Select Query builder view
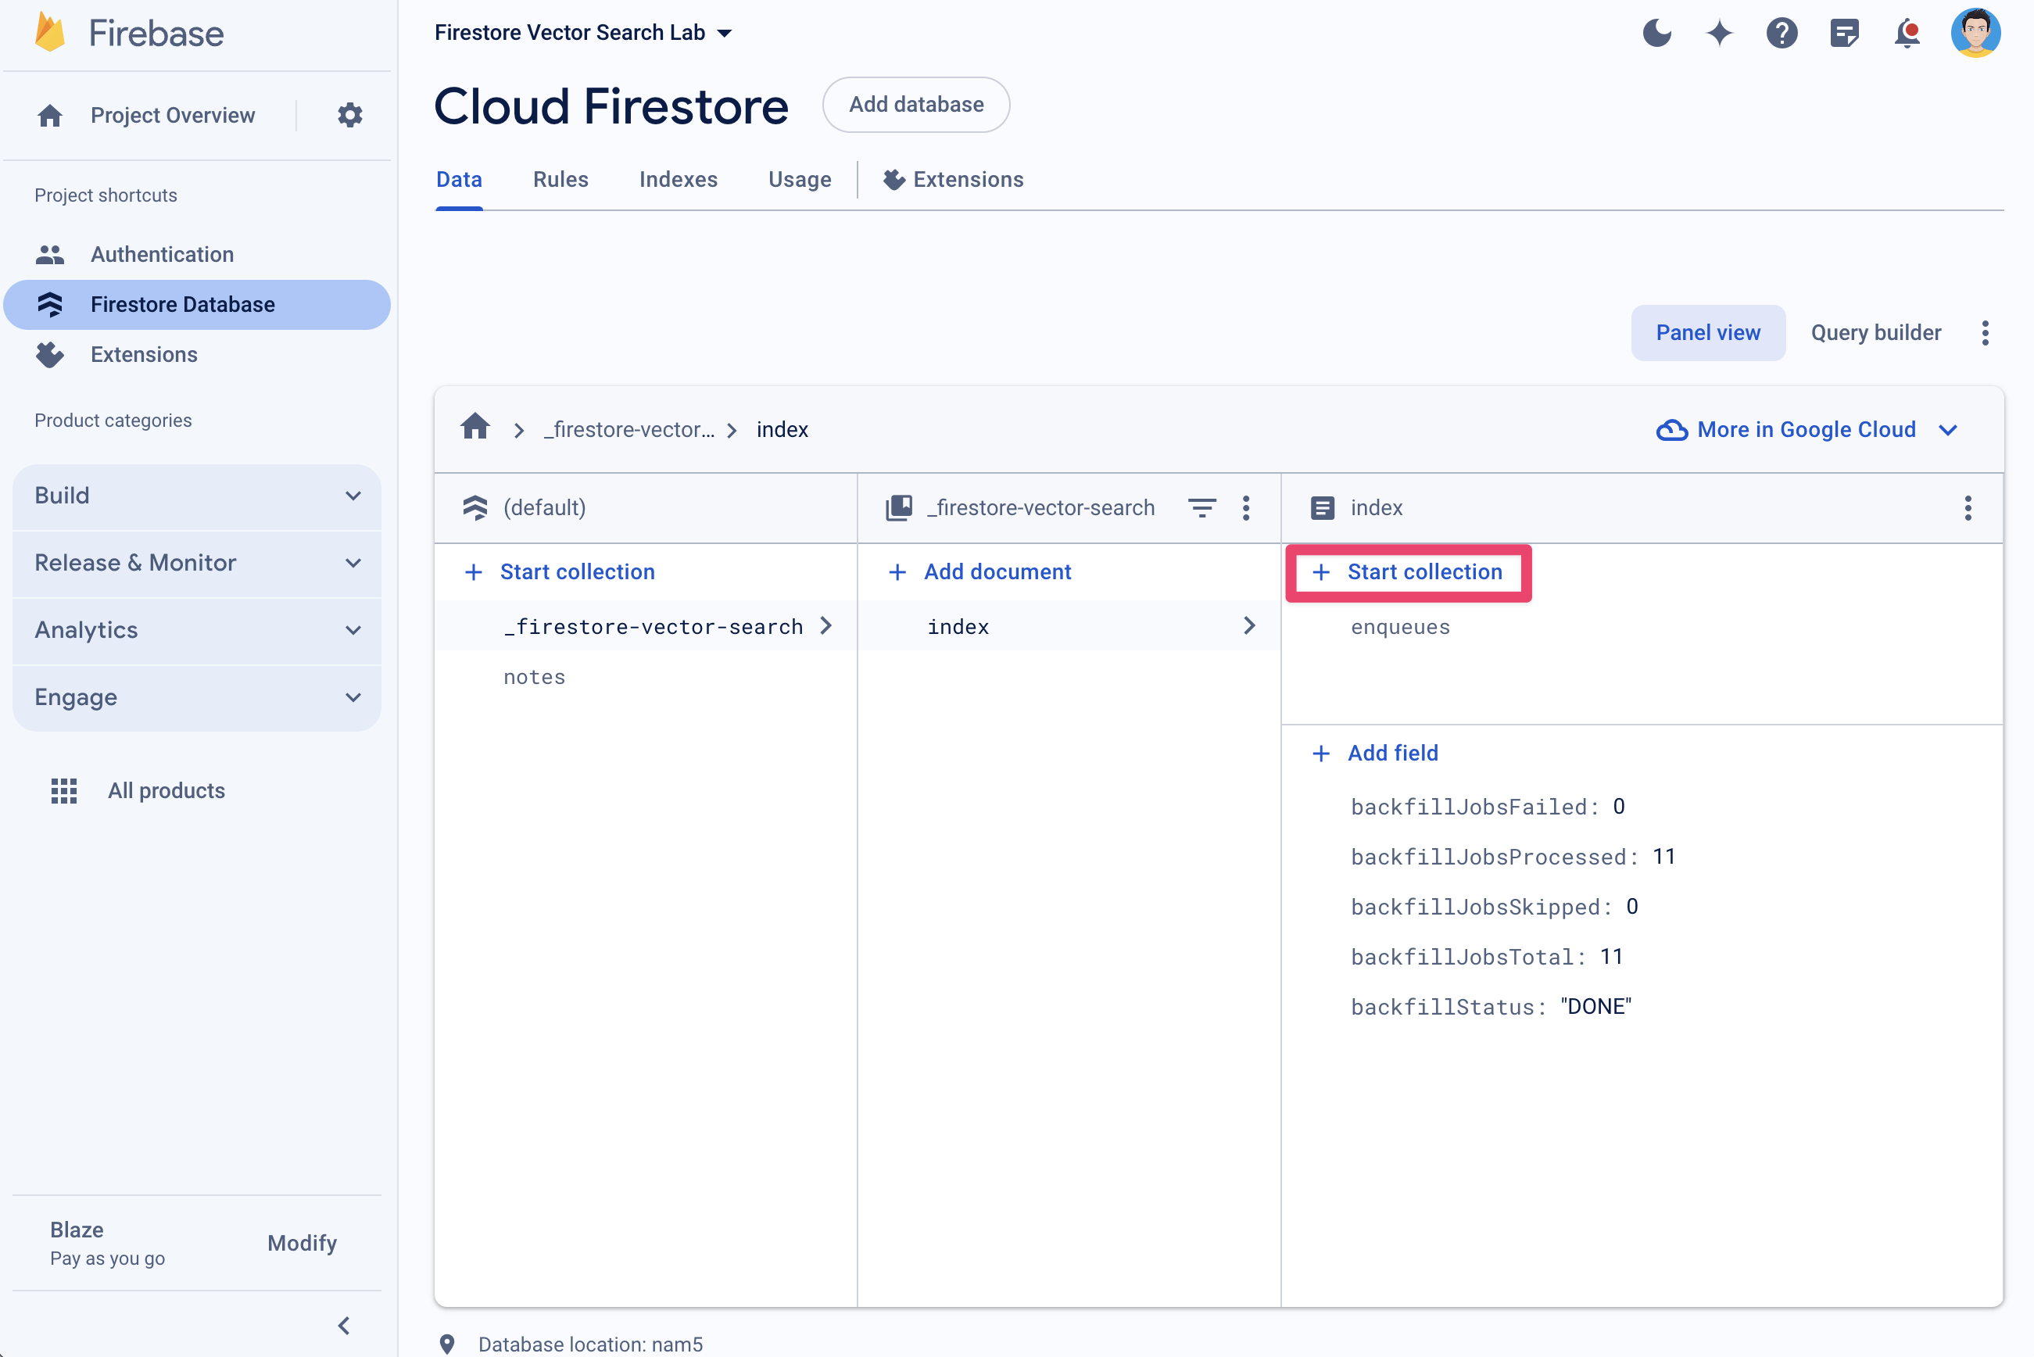The width and height of the screenshot is (2034, 1357). (x=1874, y=333)
